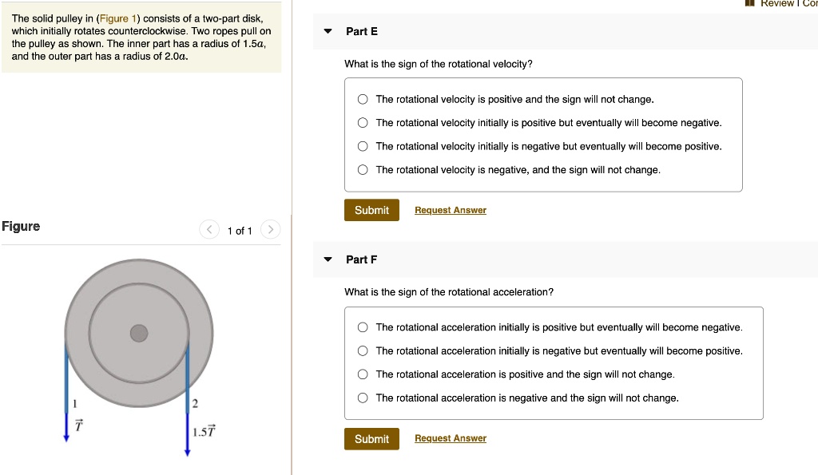Select rotational velocity negative and unchanging option
Image resolution: width=818 pixels, height=475 pixels.
(x=363, y=169)
